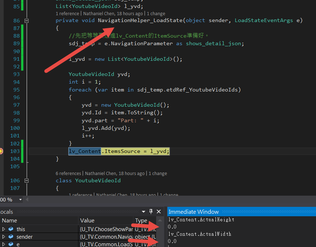Click the 'class' keyword on line 106

pos(64,180)
